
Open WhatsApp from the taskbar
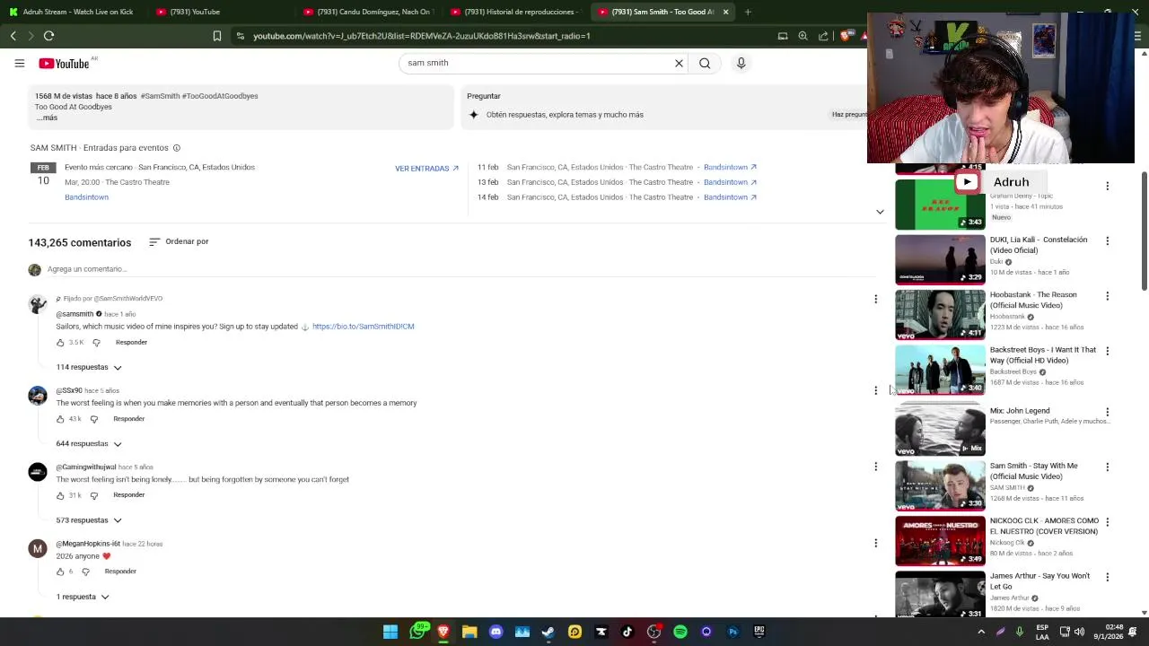(417, 632)
